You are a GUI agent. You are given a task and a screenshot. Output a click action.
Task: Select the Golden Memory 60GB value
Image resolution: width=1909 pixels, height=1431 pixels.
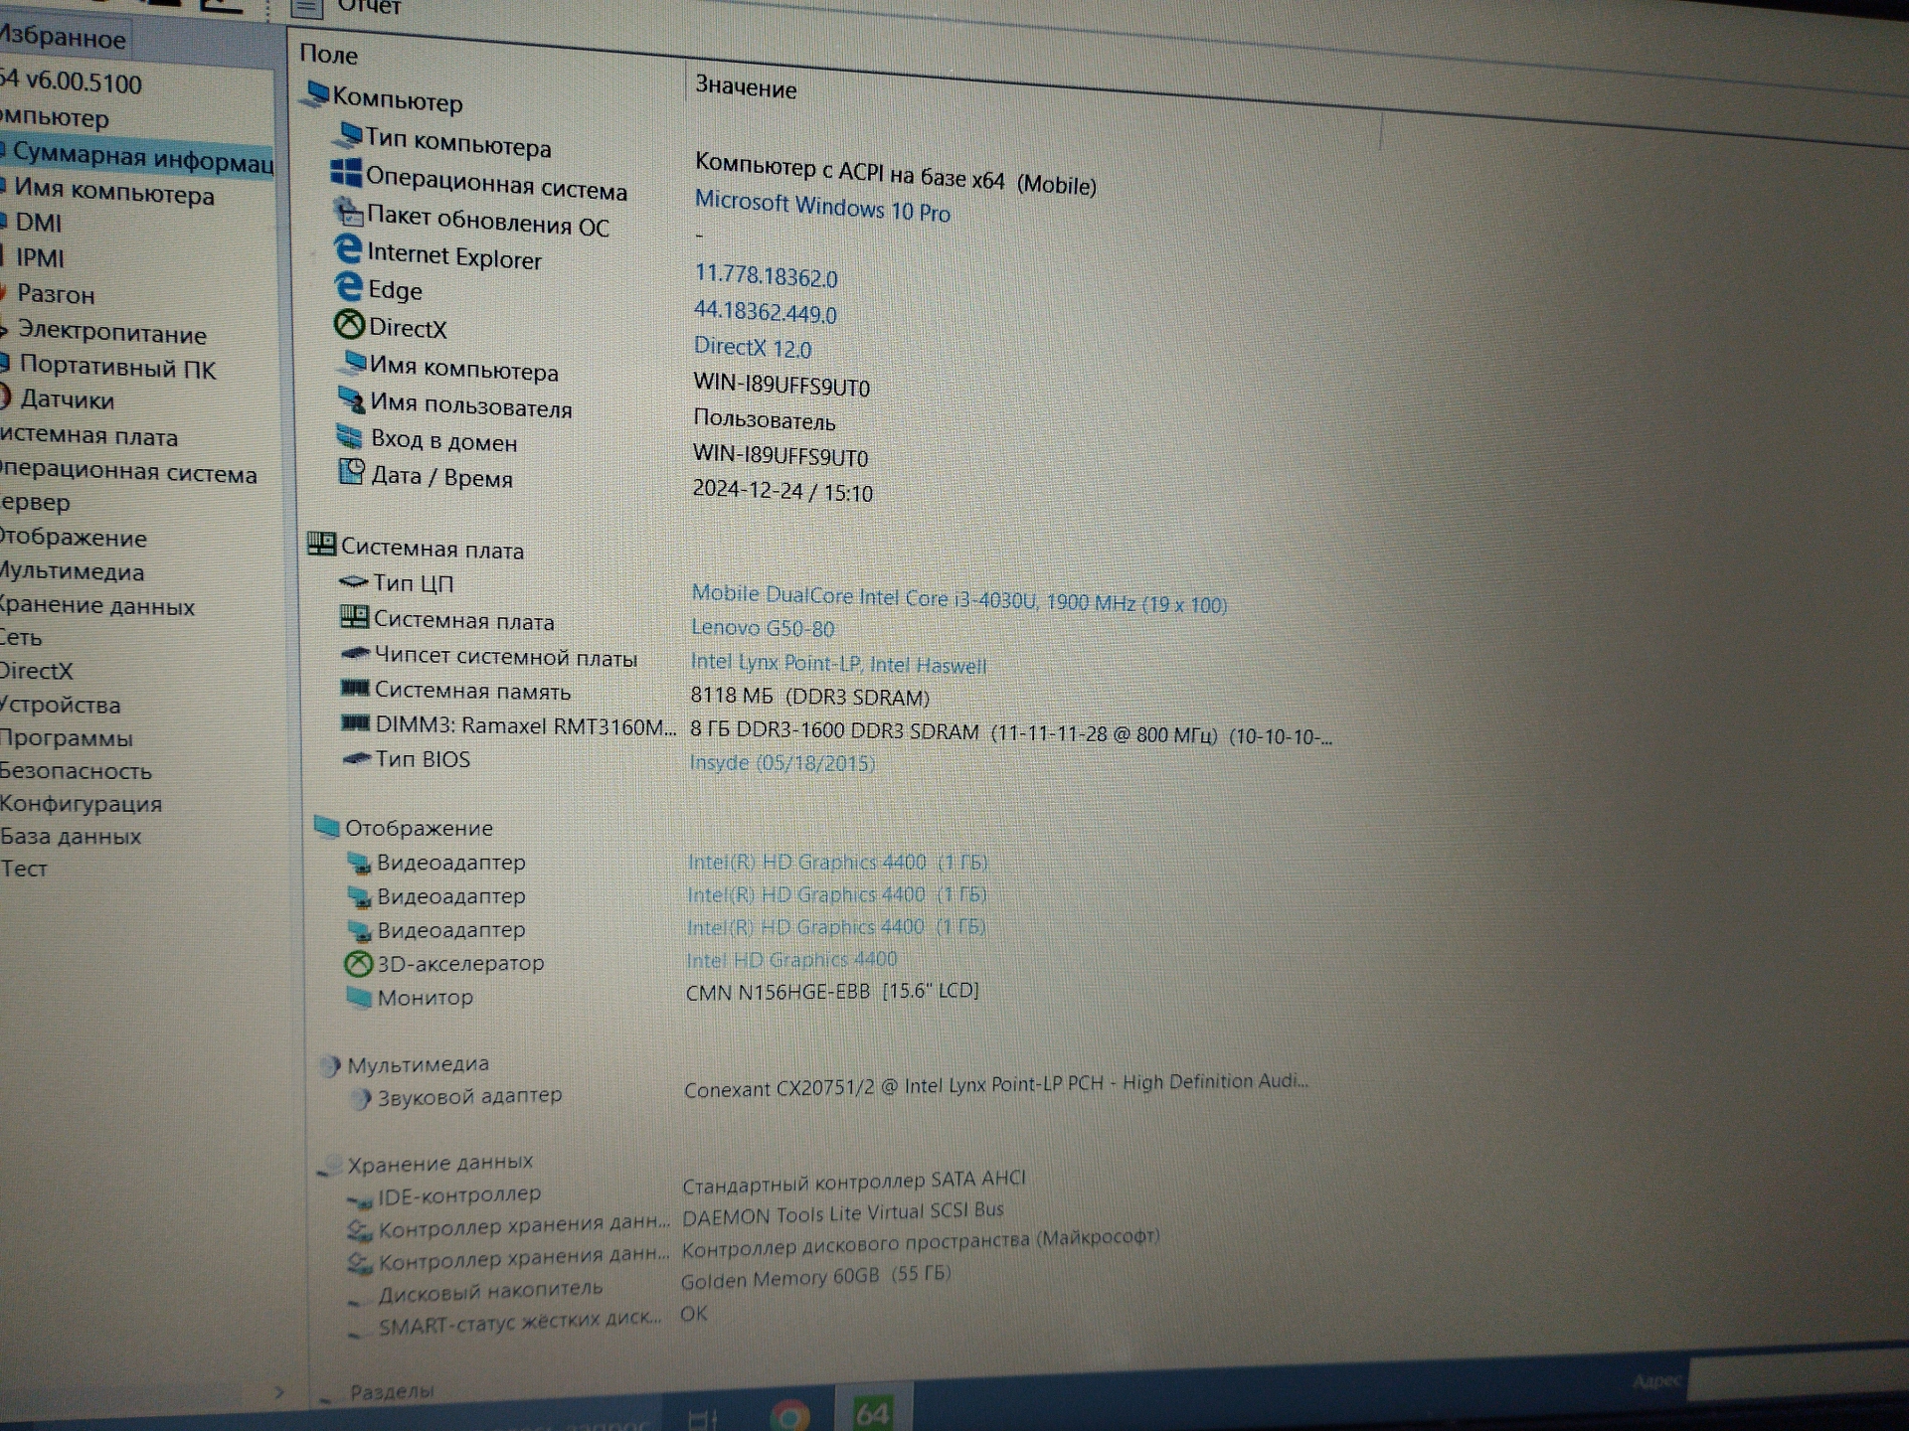815,1276
